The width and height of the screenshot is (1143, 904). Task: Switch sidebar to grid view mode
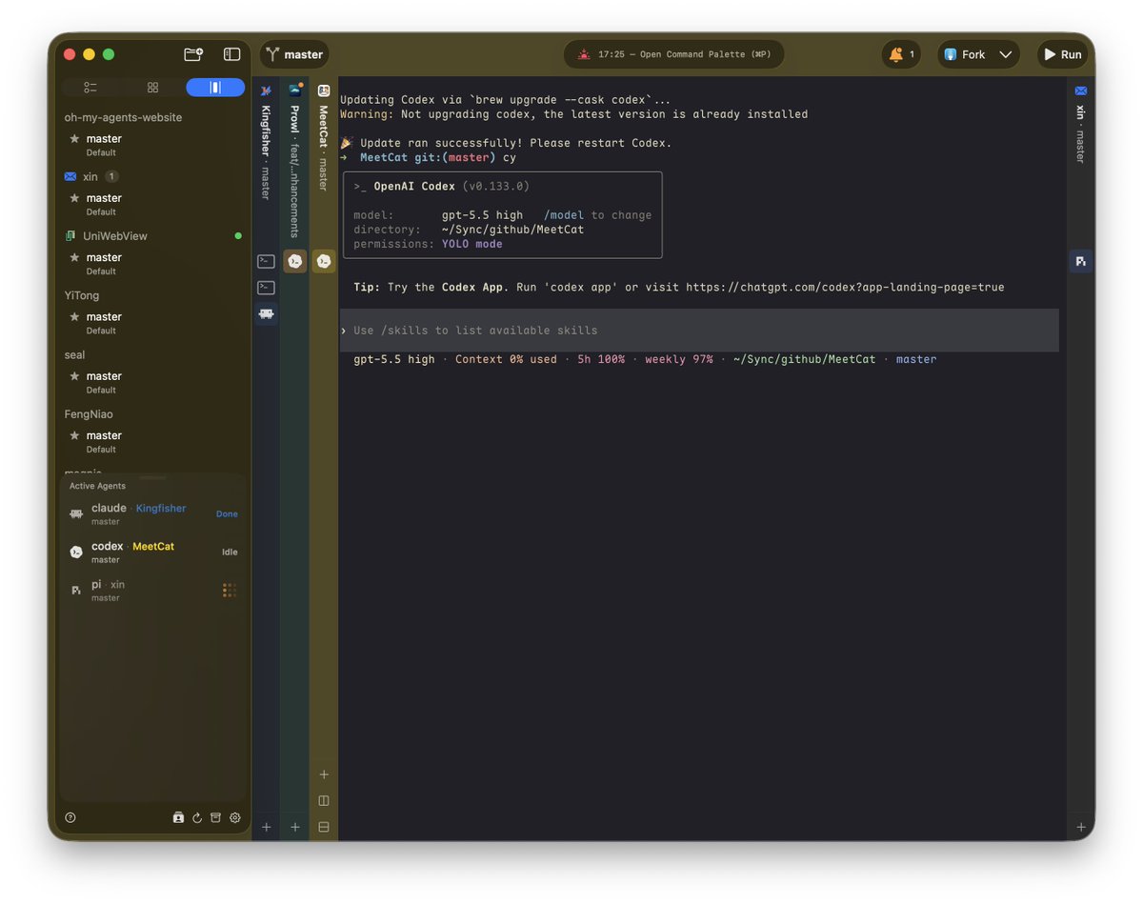click(152, 88)
